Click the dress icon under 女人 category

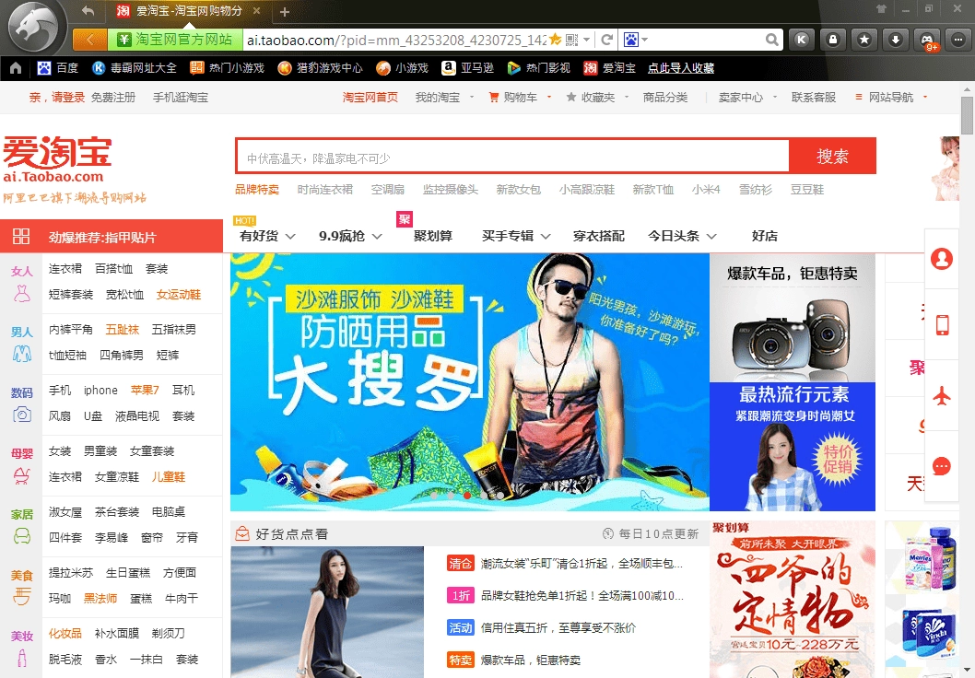click(22, 293)
